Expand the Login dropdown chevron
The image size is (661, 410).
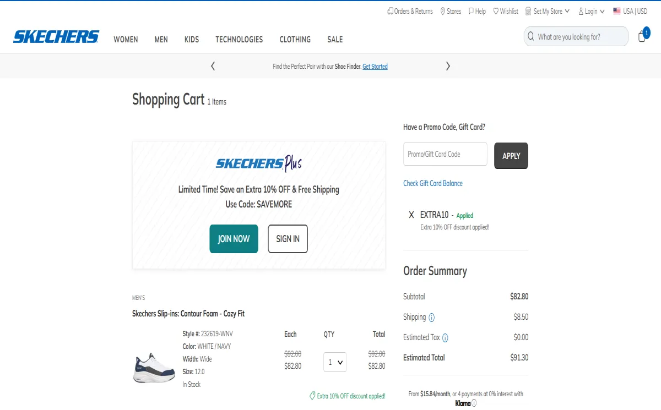600,11
